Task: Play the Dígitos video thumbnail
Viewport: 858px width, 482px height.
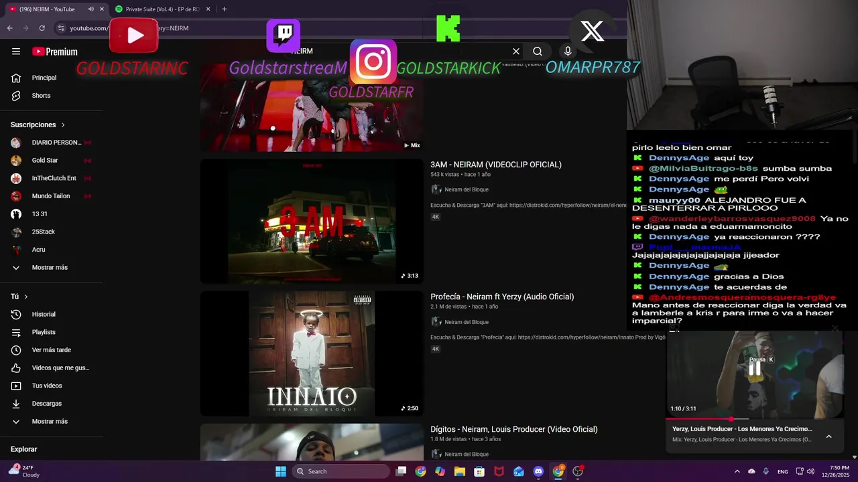Action: click(312, 442)
